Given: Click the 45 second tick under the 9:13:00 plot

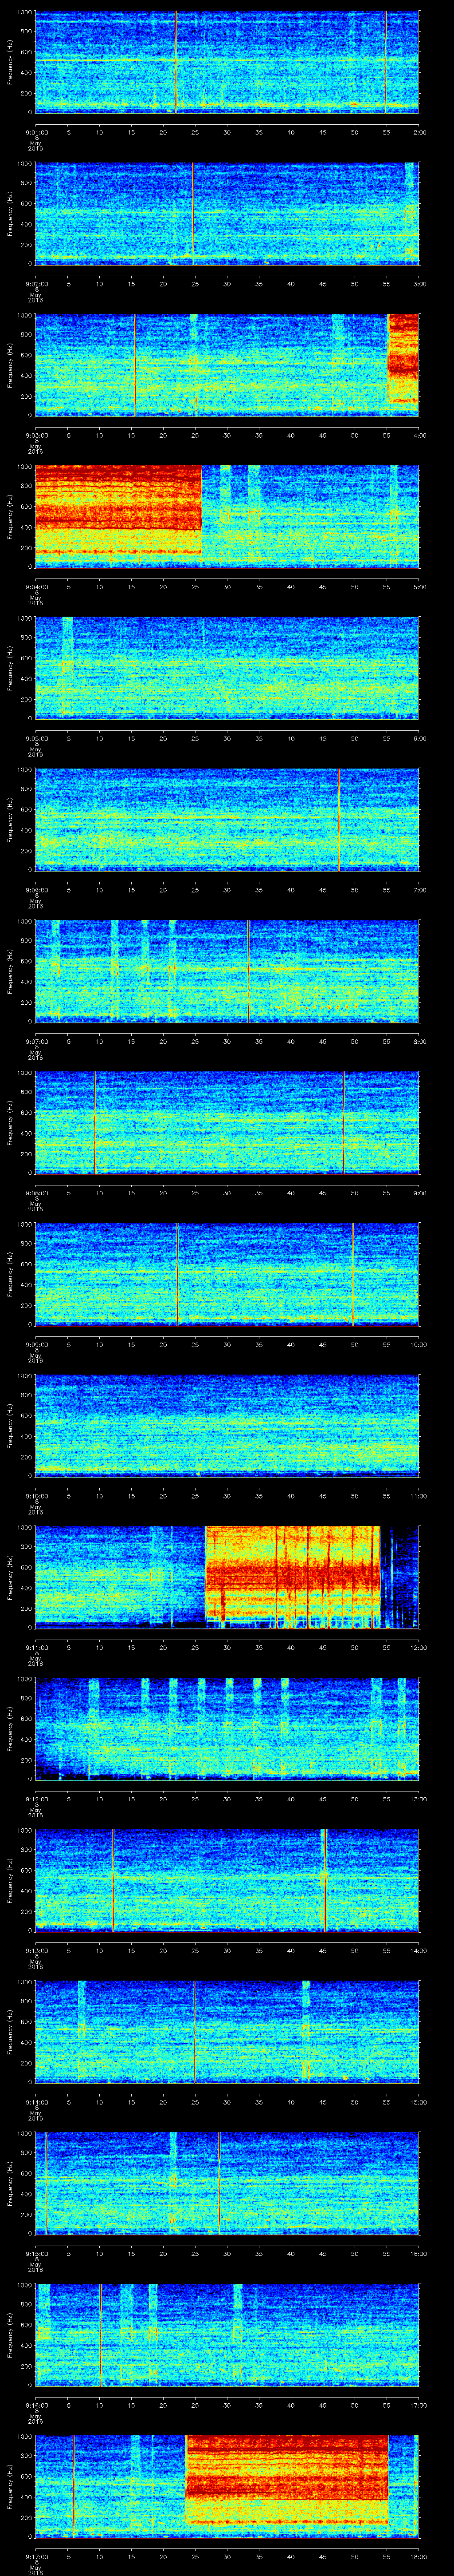Looking at the screenshot, I should pos(322,1950).
